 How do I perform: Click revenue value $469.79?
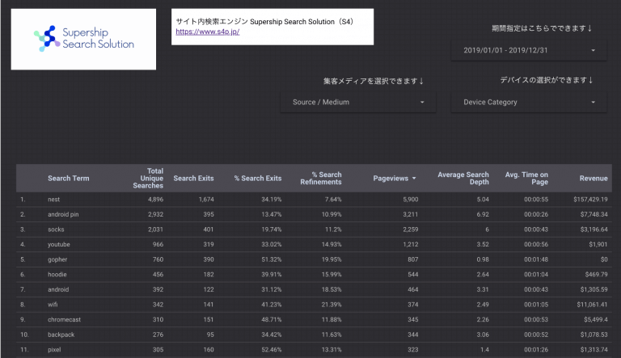(596, 275)
